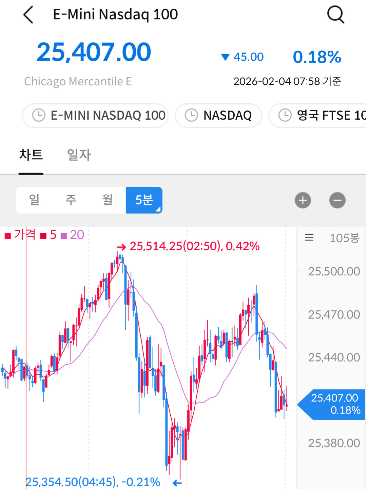Viewport: 366px width, 489px height.
Task: Open the search magnifier icon
Action: click(335, 15)
